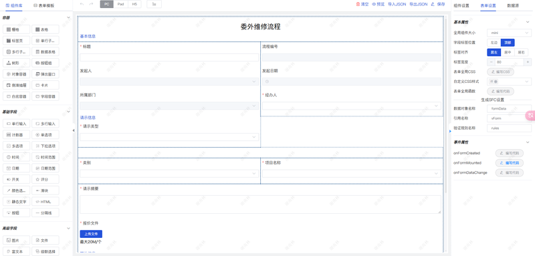Add a 开关 switch field

[x=16, y=179]
